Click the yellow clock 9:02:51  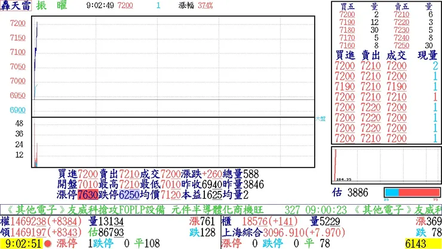coord(22,244)
